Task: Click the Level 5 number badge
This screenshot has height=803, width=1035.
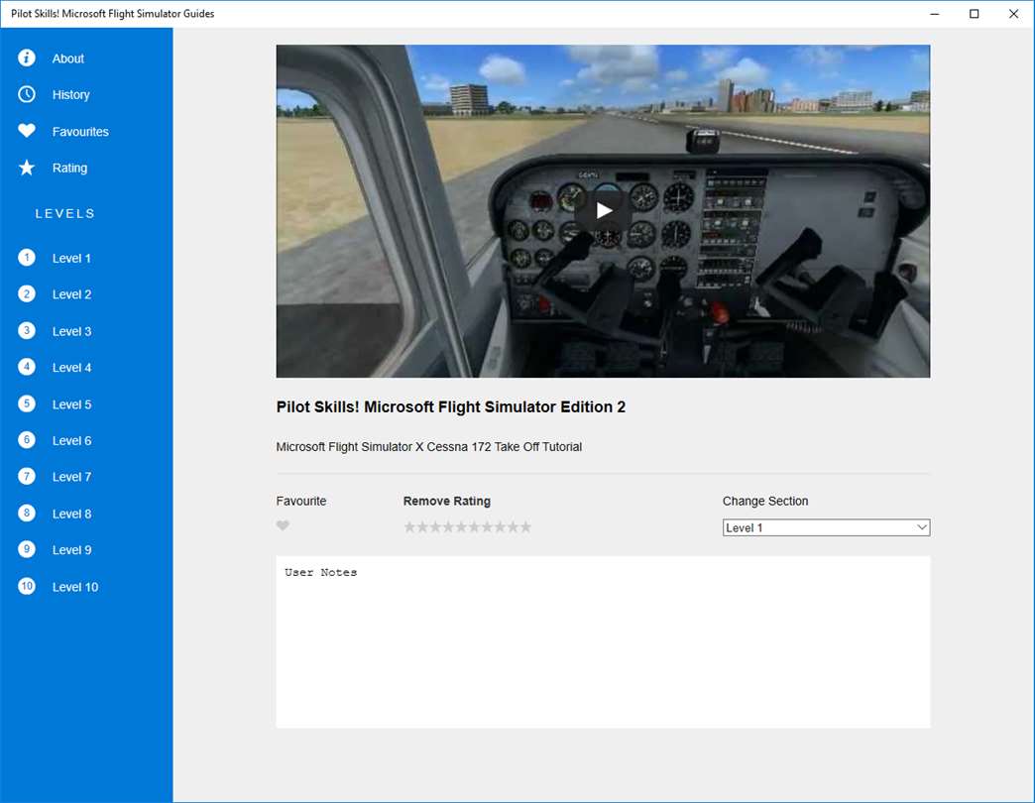Action: point(27,403)
